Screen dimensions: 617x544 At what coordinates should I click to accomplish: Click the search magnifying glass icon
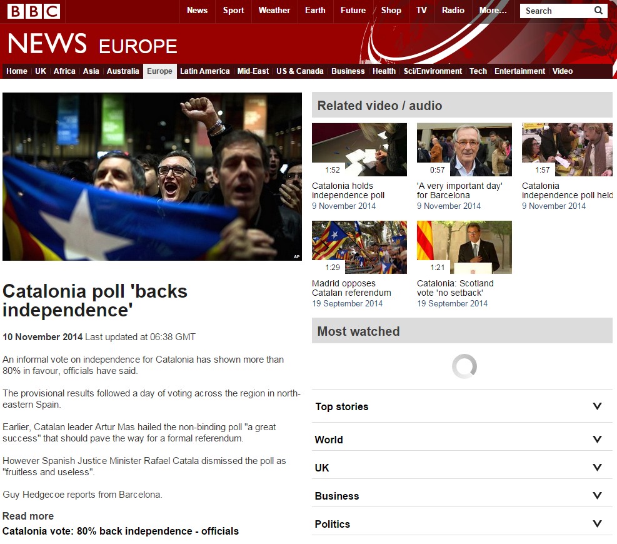(598, 11)
